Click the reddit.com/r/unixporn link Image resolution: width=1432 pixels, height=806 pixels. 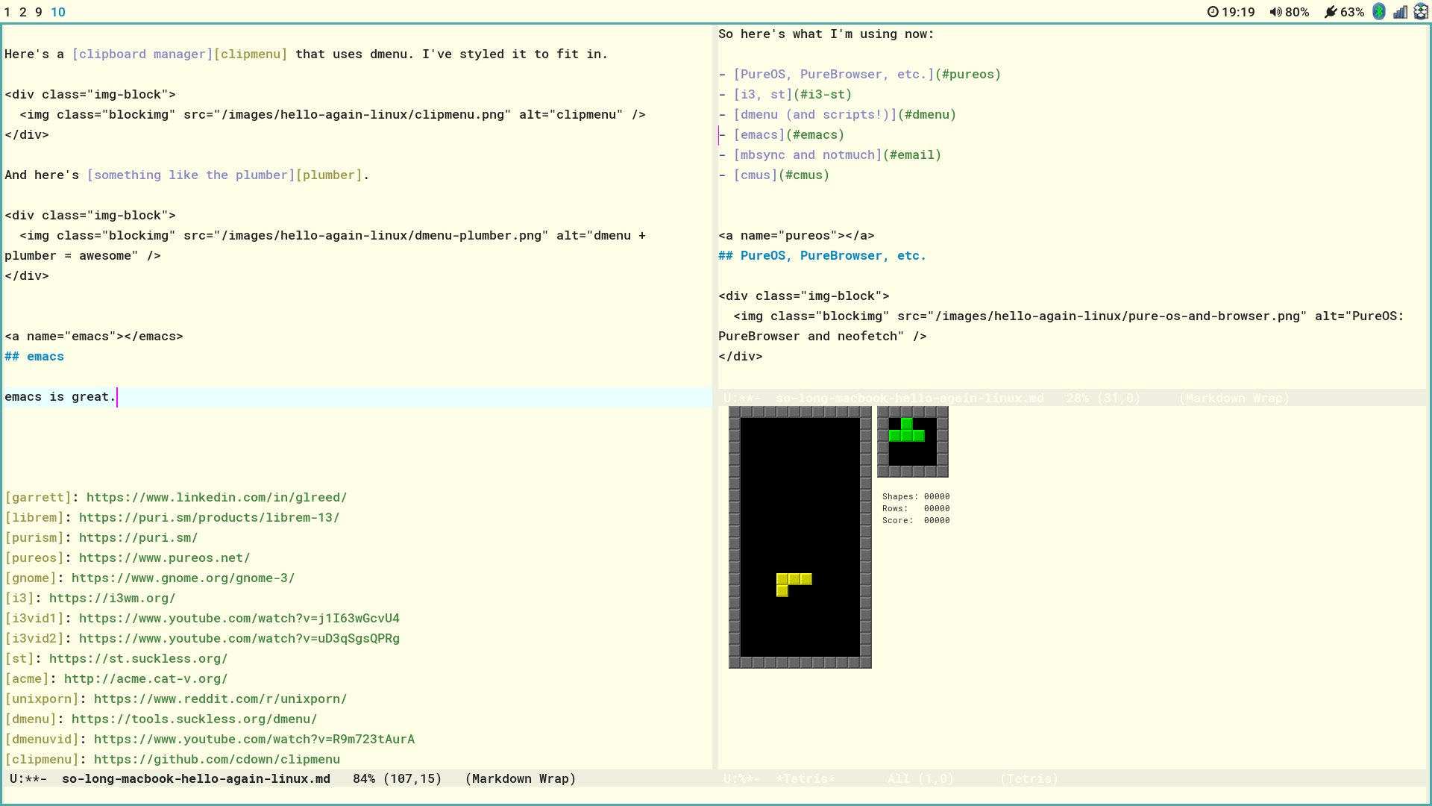pos(220,699)
